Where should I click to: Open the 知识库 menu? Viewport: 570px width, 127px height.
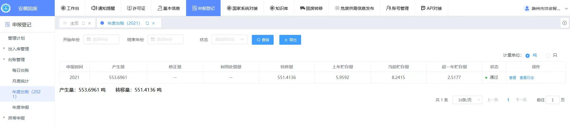tap(279, 8)
